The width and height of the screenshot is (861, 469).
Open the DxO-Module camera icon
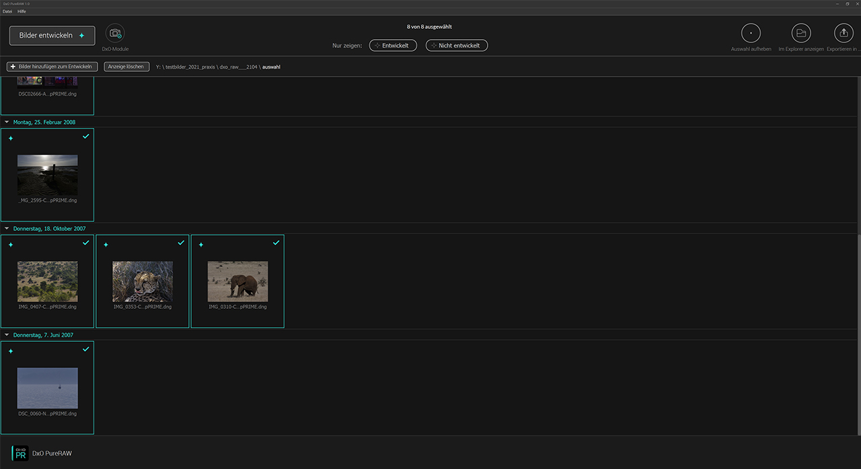click(115, 33)
